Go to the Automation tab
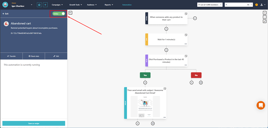 click(127, 5)
